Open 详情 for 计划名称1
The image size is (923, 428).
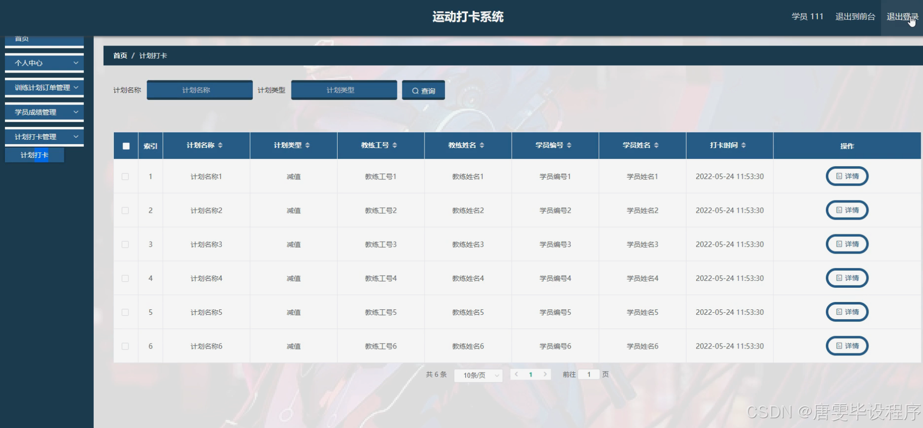tap(847, 176)
